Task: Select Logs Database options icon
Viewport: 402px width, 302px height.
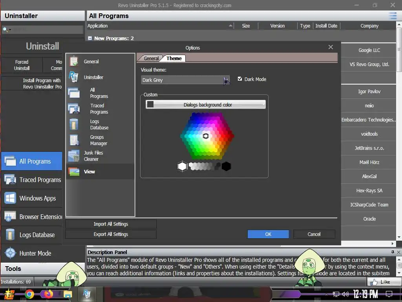Action: tap(74, 125)
